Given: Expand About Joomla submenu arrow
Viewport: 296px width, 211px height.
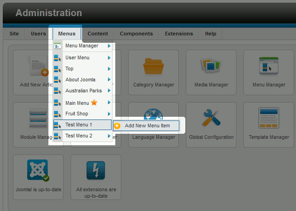Looking at the screenshot, I should click(x=109, y=80).
